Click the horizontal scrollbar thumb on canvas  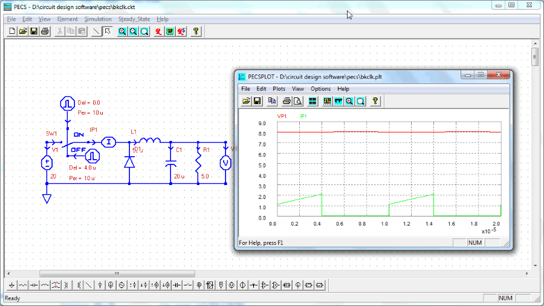pyautogui.click(x=117, y=273)
